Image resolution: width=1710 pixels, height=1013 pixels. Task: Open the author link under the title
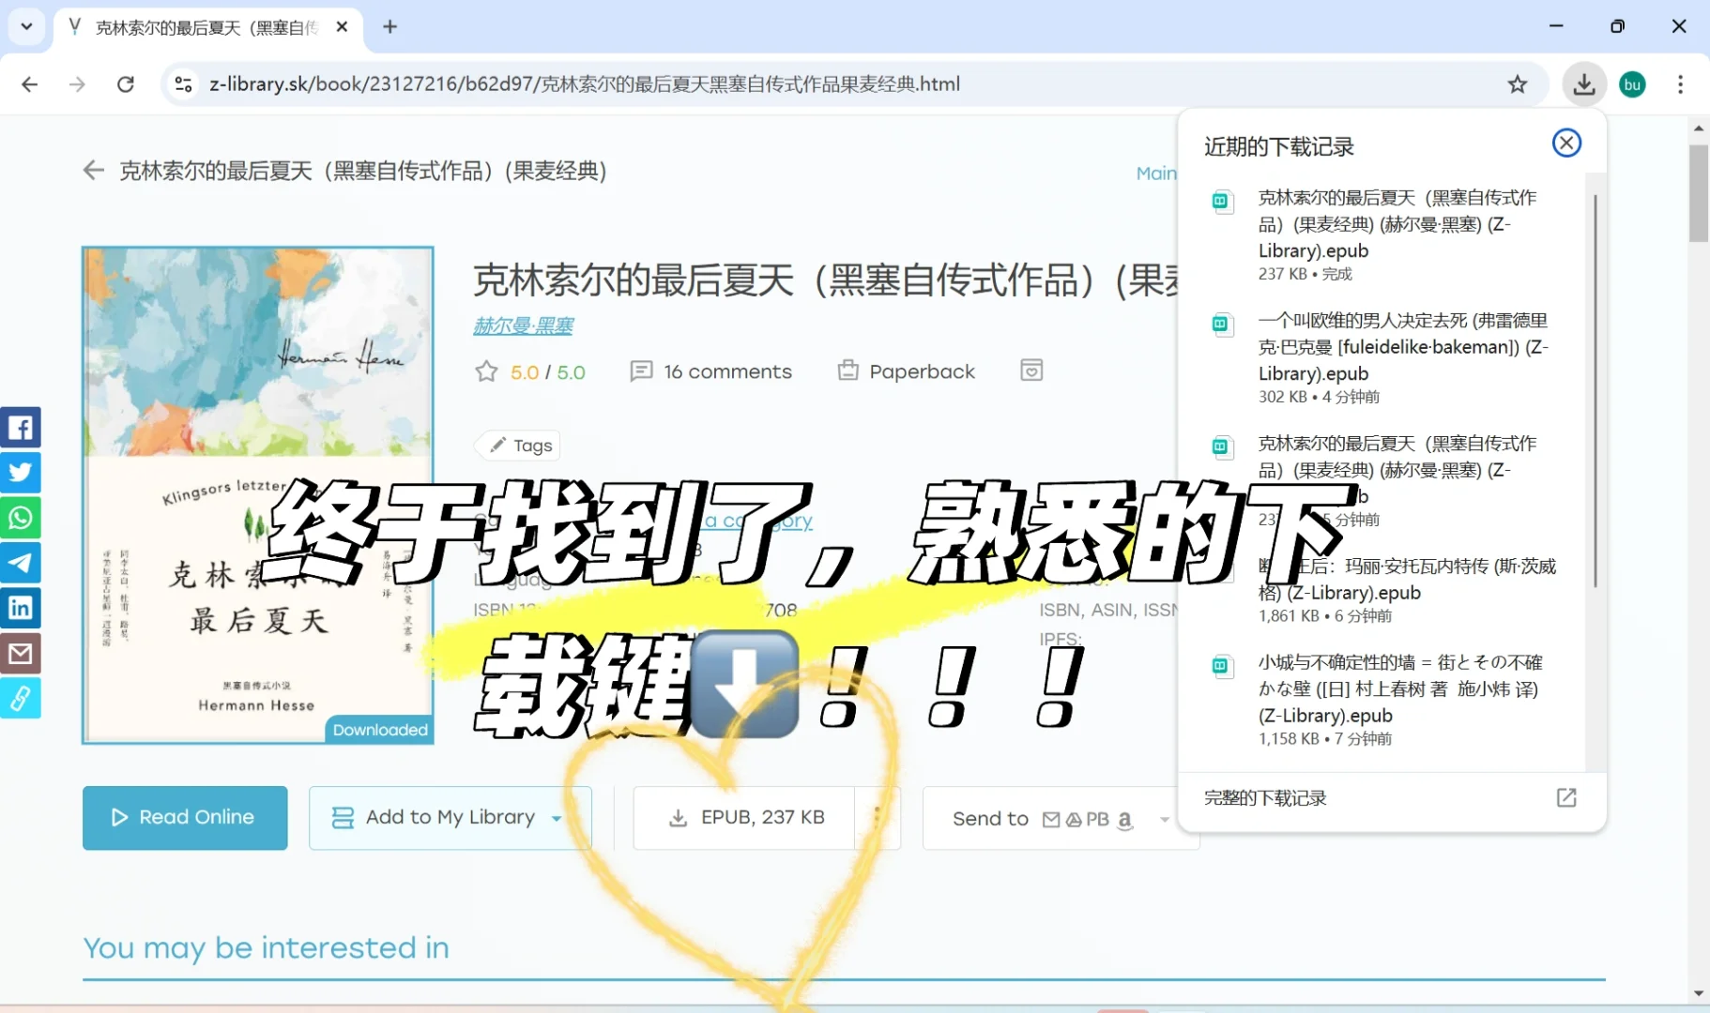point(523,325)
